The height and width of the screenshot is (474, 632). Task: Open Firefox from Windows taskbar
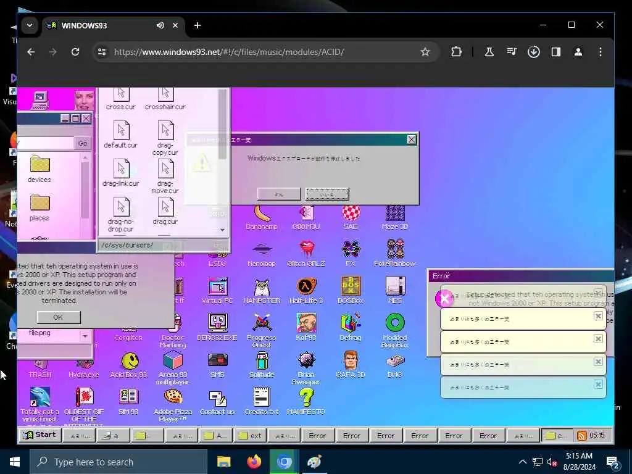click(x=254, y=462)
